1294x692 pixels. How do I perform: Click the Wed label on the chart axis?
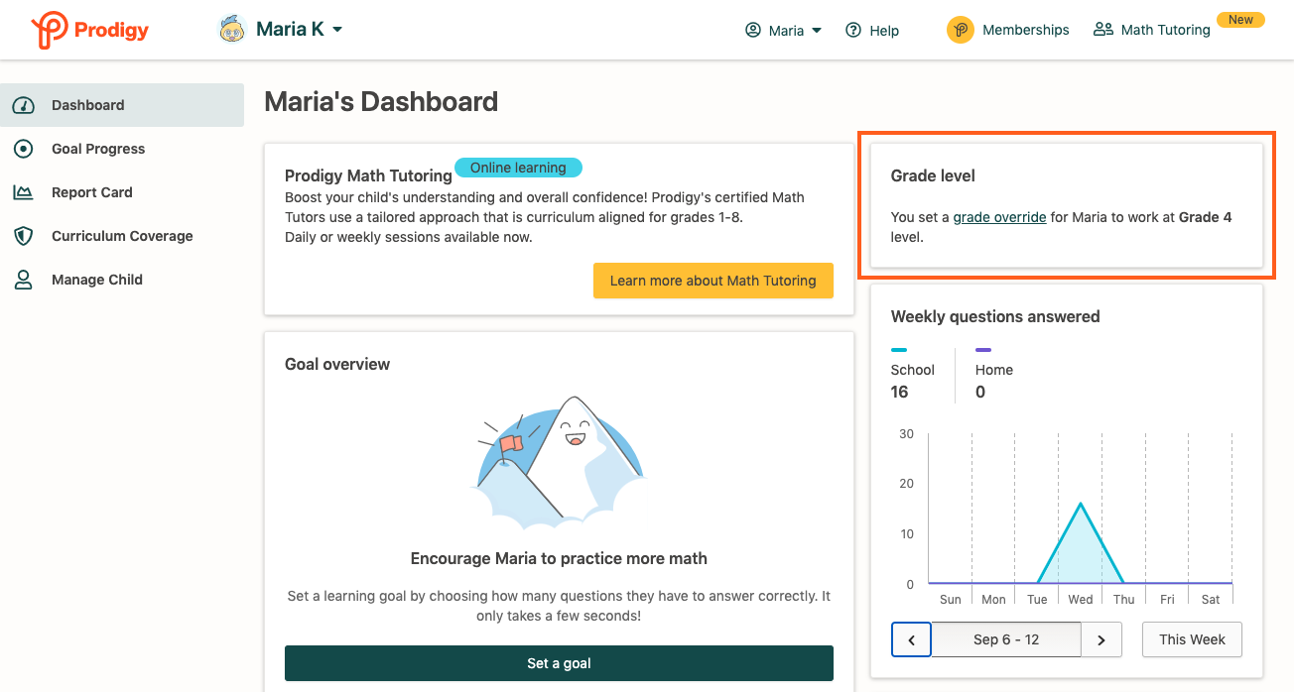tap(1081, 599)
